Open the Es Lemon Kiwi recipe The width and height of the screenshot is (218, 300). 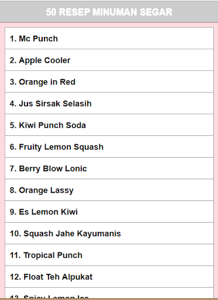tap(109, 212)
